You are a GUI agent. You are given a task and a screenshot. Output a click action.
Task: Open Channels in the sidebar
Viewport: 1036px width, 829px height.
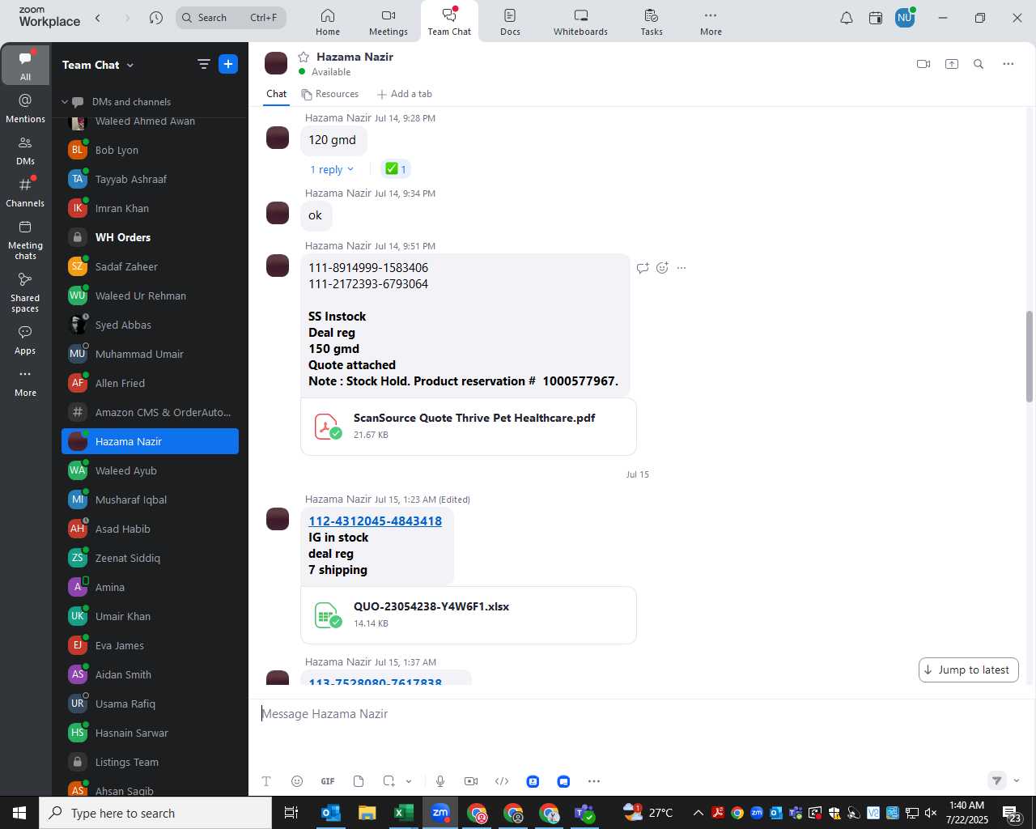pos(25,192)
